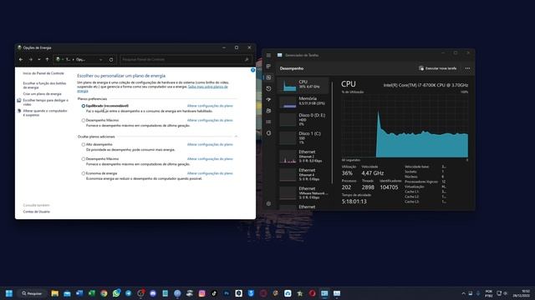Open Task Manager three-dot more options

pyautogui.click(x=467, y=68)
